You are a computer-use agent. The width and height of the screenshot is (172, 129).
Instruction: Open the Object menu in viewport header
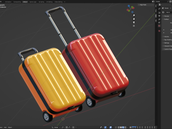10,127
